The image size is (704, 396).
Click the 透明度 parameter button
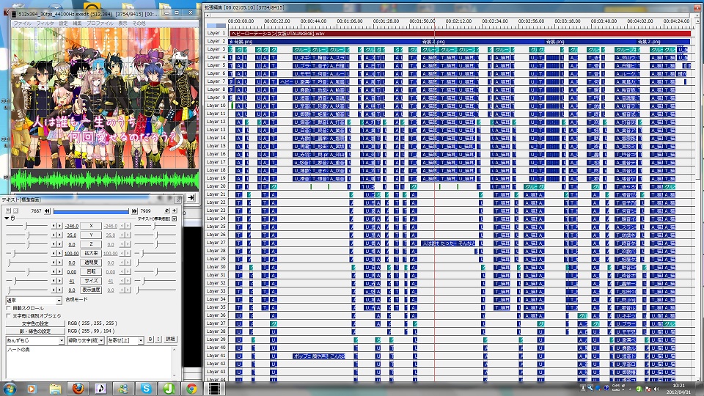91,263
